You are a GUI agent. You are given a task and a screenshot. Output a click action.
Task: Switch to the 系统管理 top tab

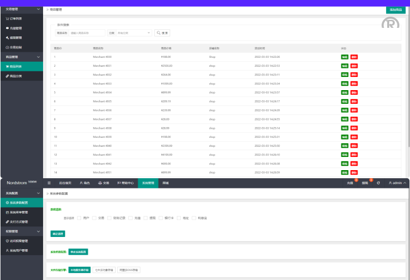147,183
